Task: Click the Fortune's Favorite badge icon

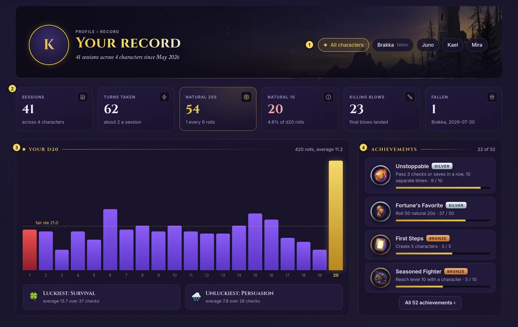Action: pyautogui.click(x=380, y=212)
